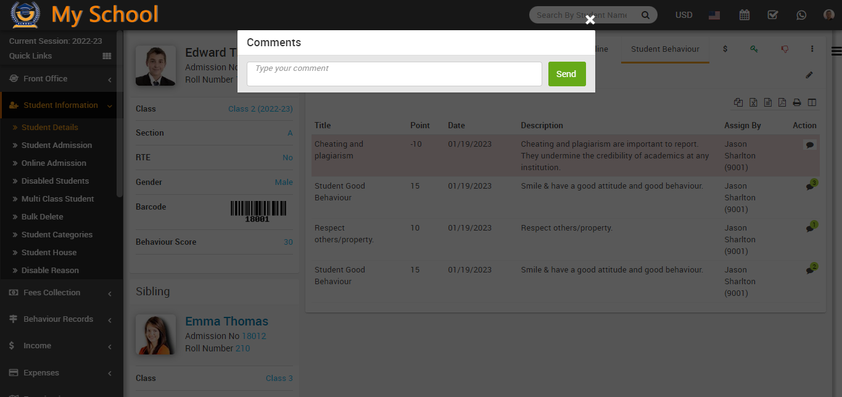Select the Student Behaviour tab
This screenshot has width=842, height=397.
pos(665,49)
